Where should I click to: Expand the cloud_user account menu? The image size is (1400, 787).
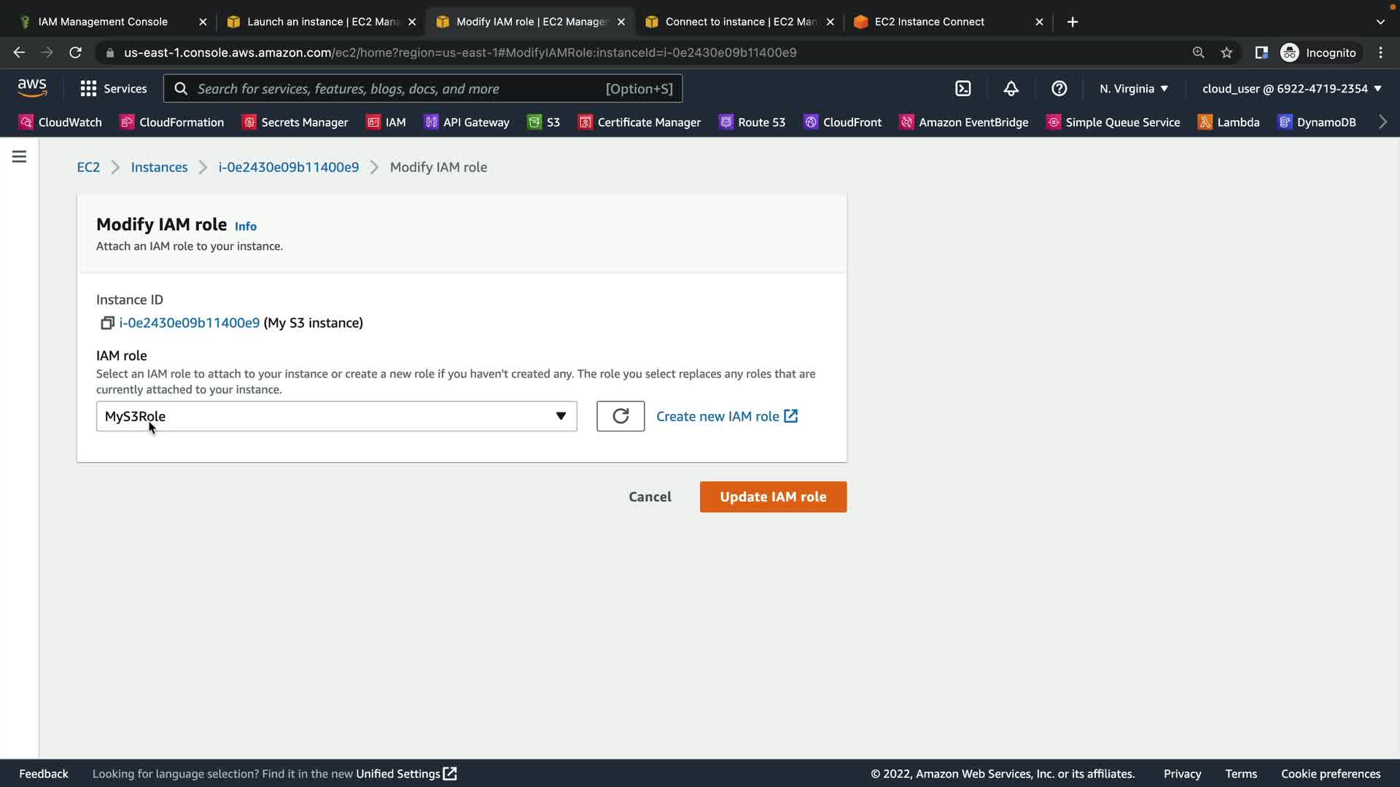1291,89
